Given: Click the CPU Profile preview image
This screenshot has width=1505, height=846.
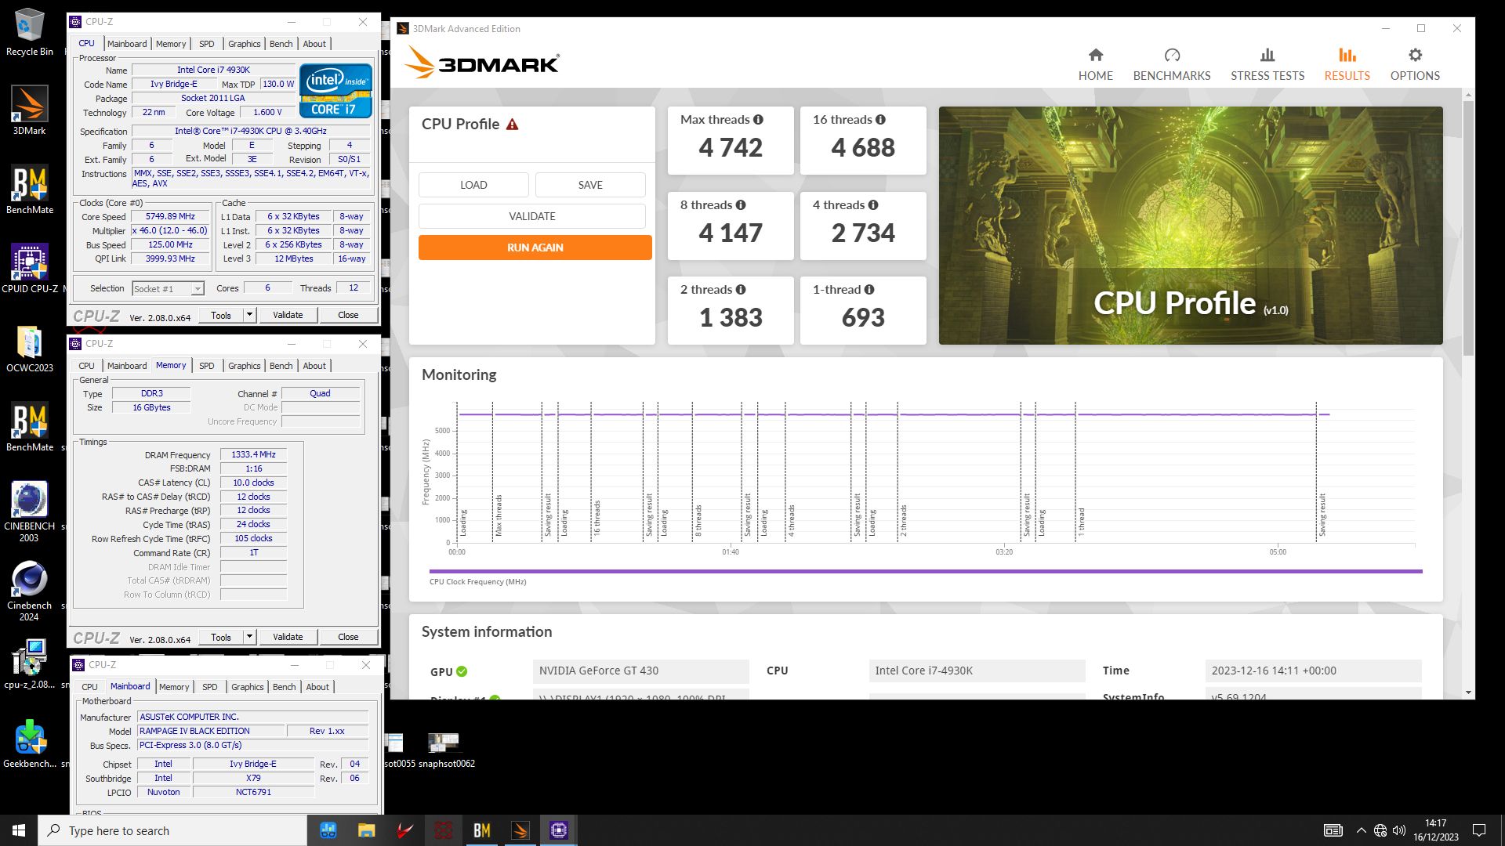Looking at the screenshot, I should pyautogui.click(x=1191, y=226).
